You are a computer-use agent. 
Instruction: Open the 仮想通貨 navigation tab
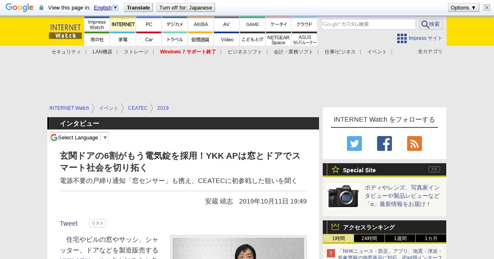click(200, 39)
